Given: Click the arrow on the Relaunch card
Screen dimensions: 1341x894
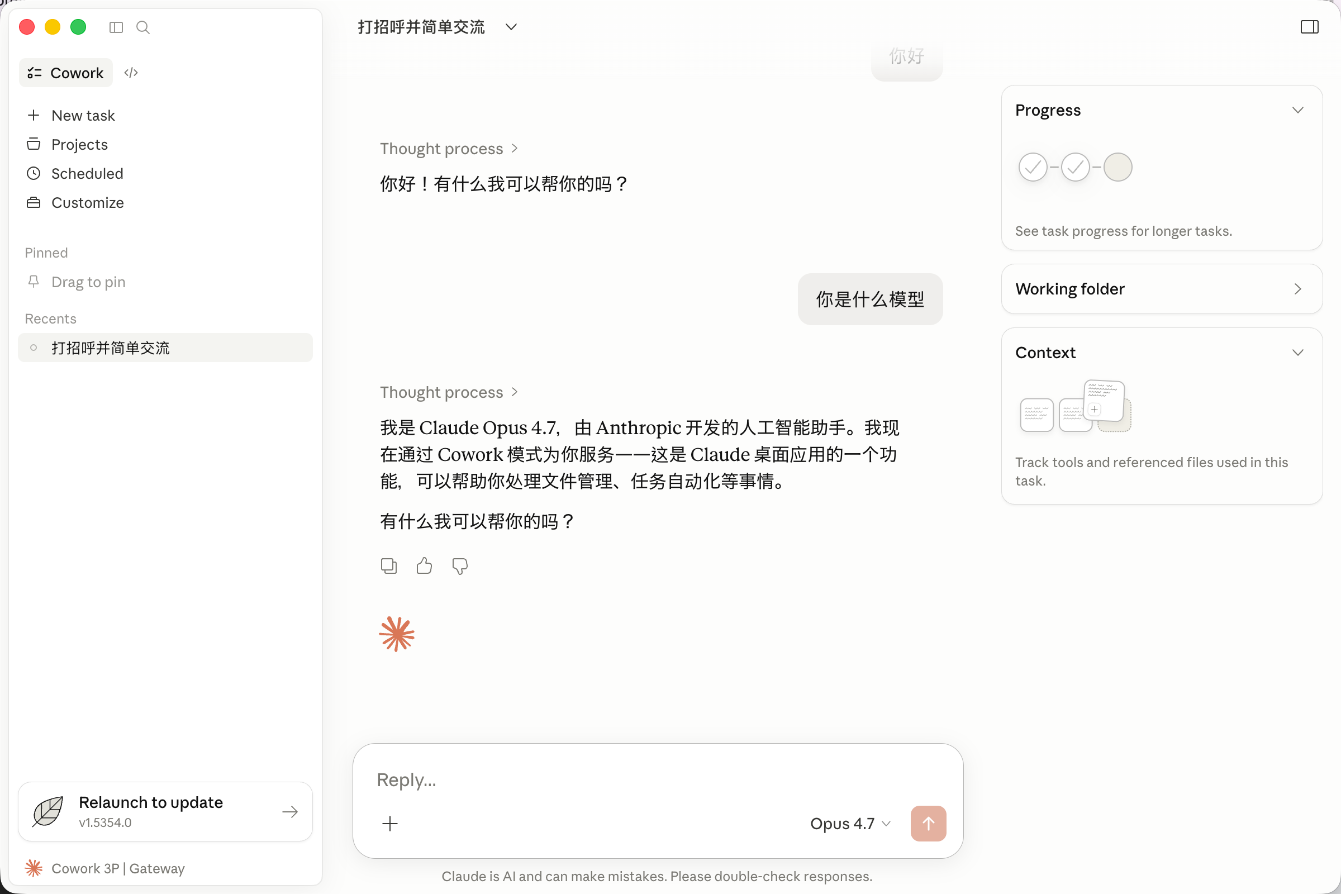Looking at the screenshot, I should [290, 811].
